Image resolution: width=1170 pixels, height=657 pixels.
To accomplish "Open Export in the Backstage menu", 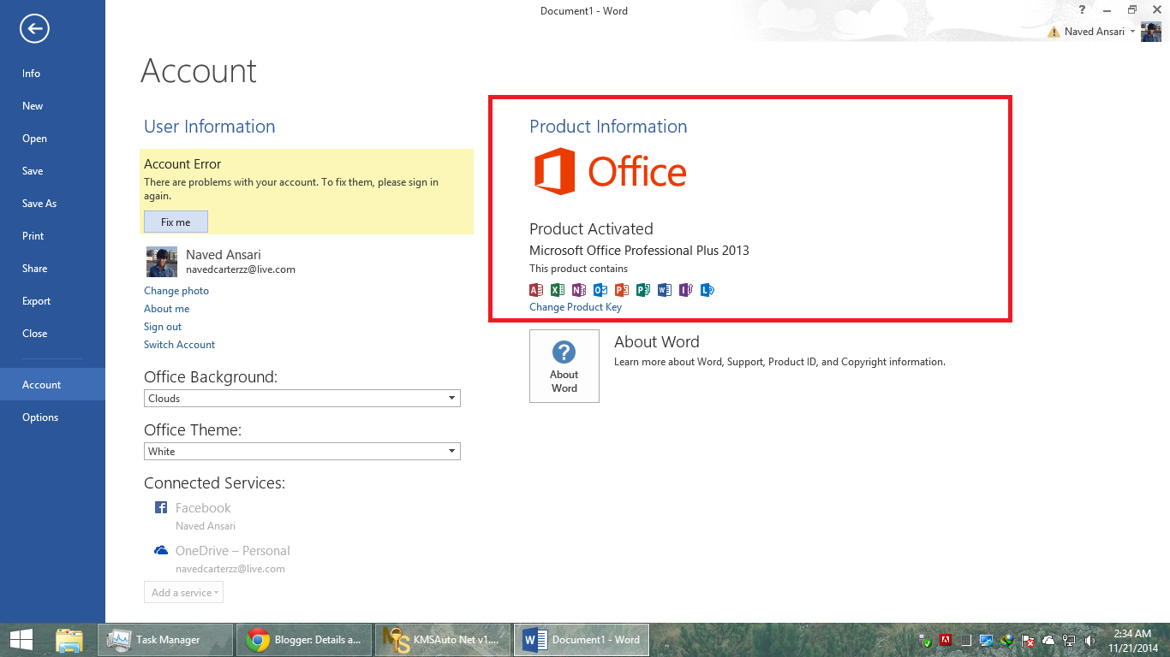I will [x=52, y=301].
